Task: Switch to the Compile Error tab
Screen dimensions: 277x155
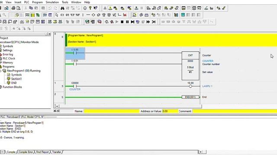Action: [26, 152]
